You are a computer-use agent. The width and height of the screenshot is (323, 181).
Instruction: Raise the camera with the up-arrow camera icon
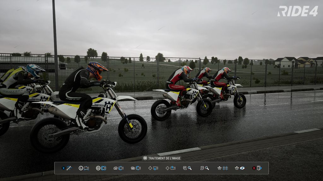pos(173,168)
